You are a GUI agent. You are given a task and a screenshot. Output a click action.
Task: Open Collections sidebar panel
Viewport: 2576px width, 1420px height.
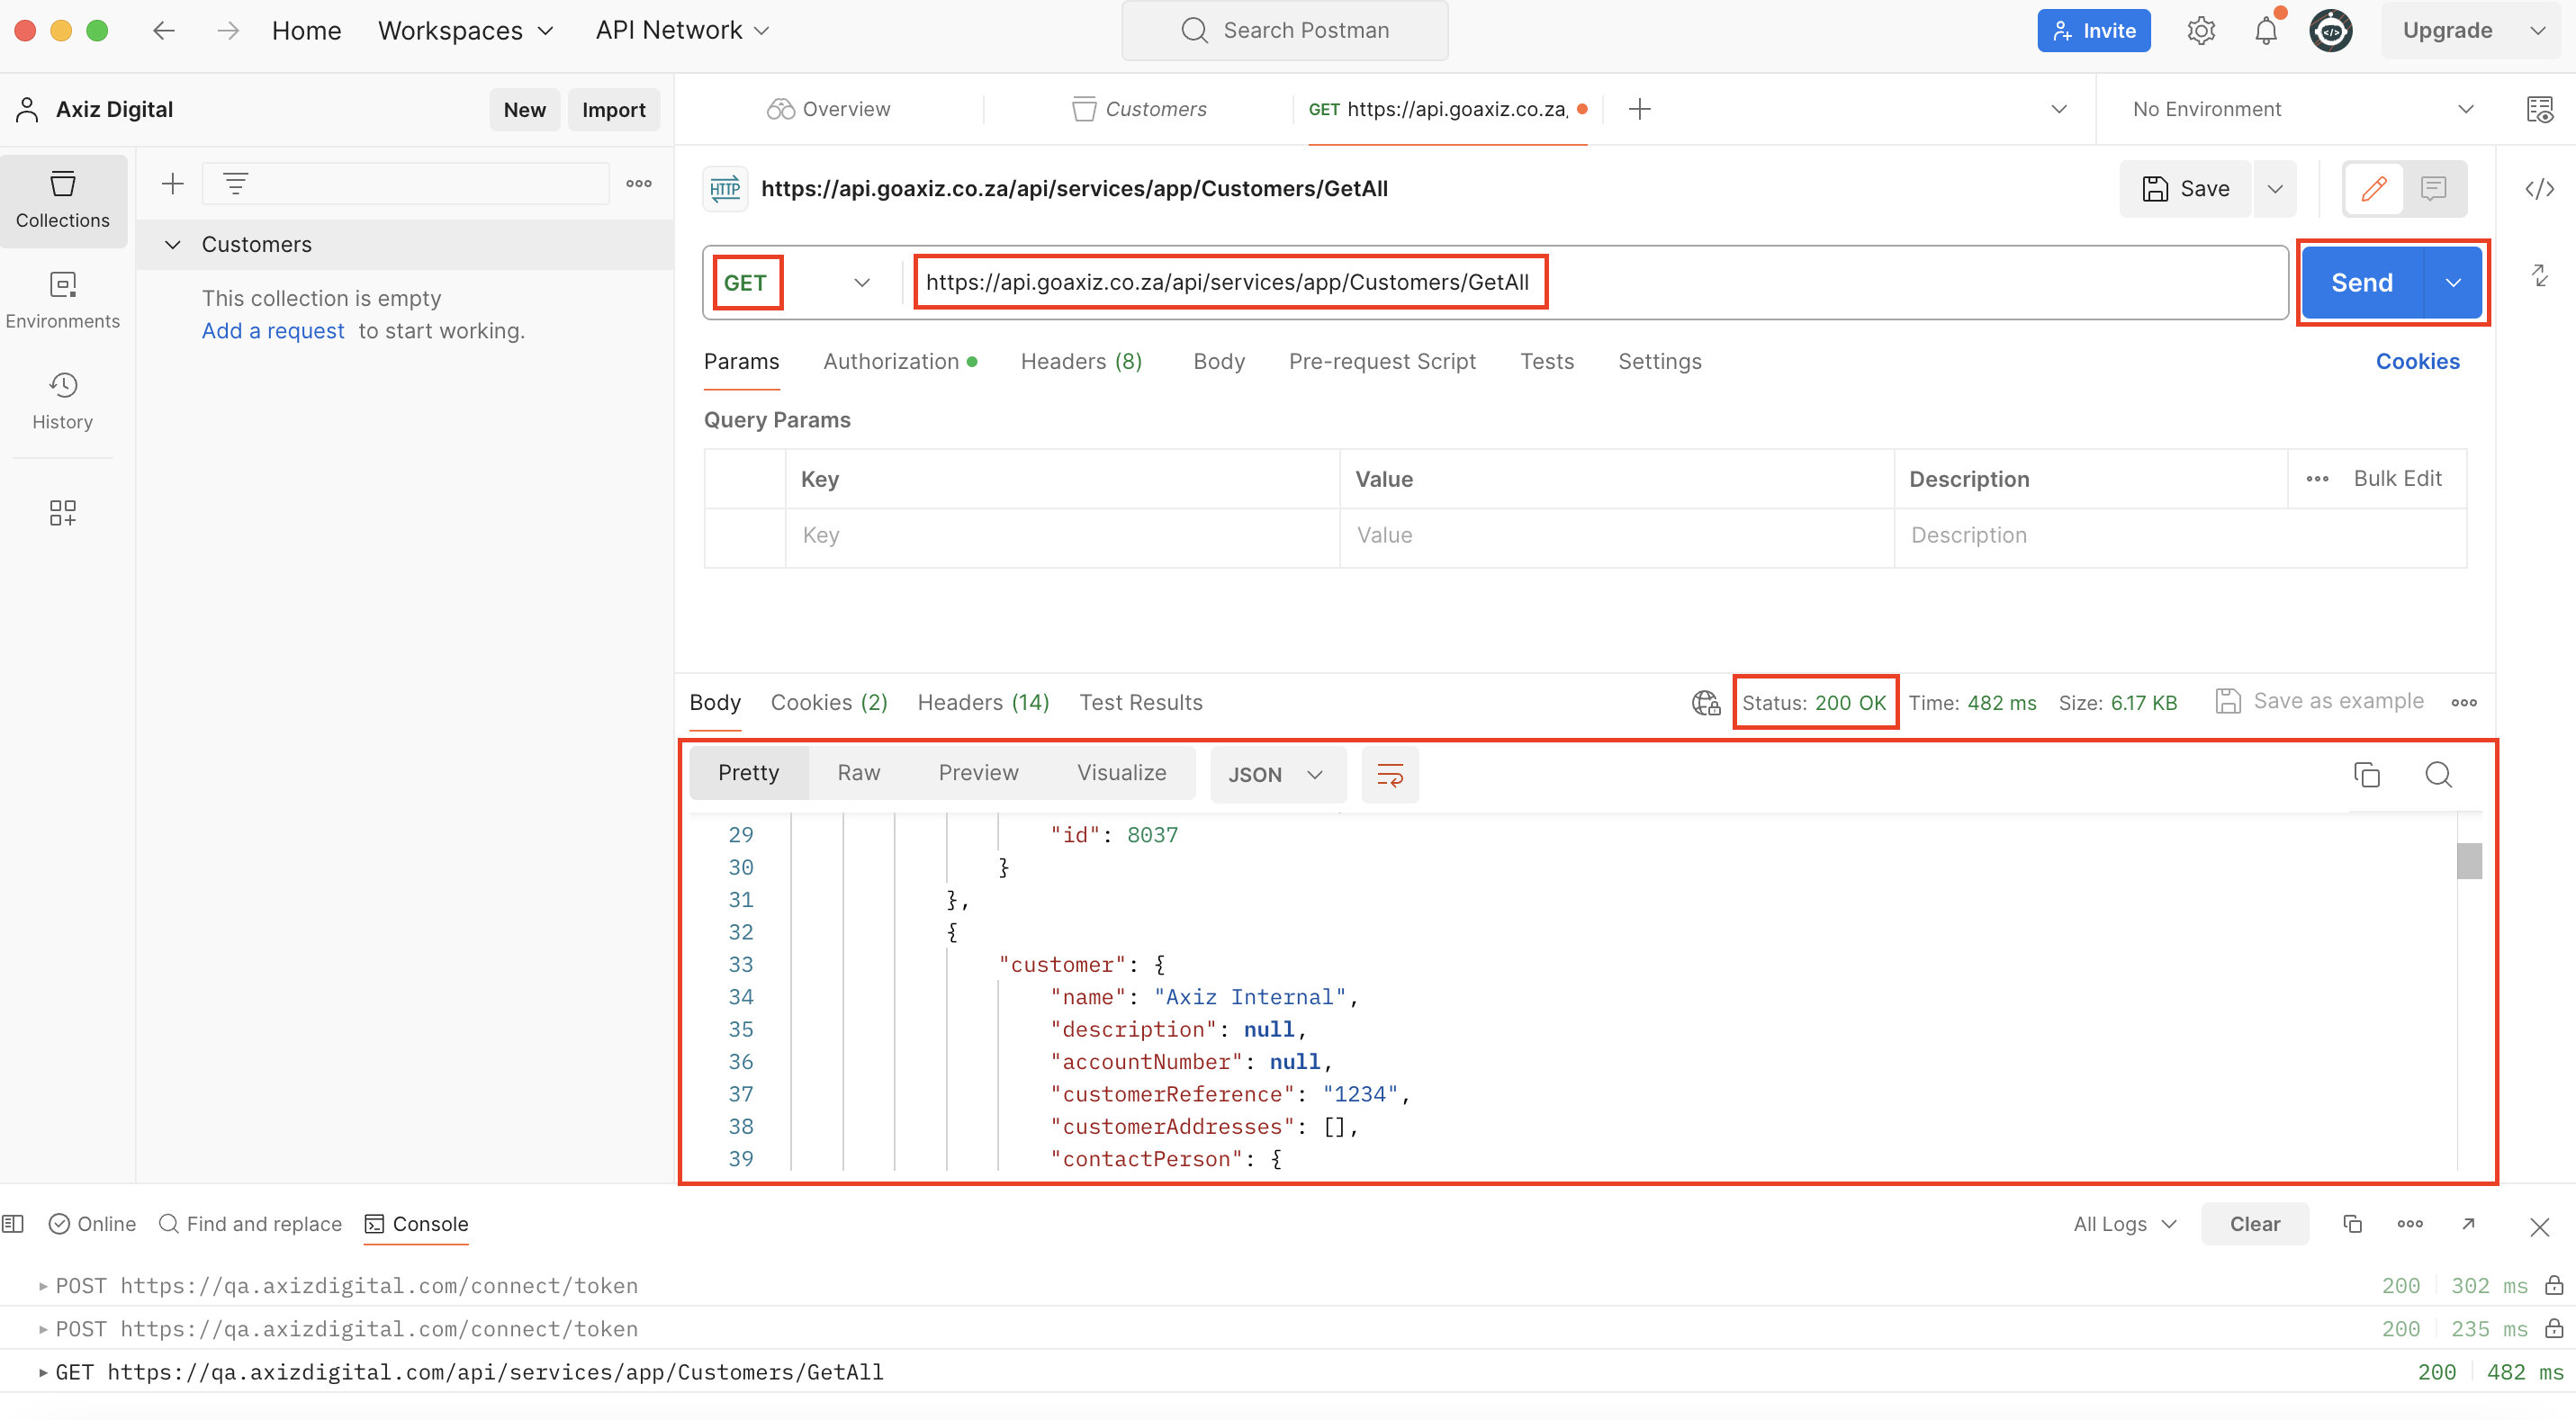pyautogui.click(x=63, y=200)
